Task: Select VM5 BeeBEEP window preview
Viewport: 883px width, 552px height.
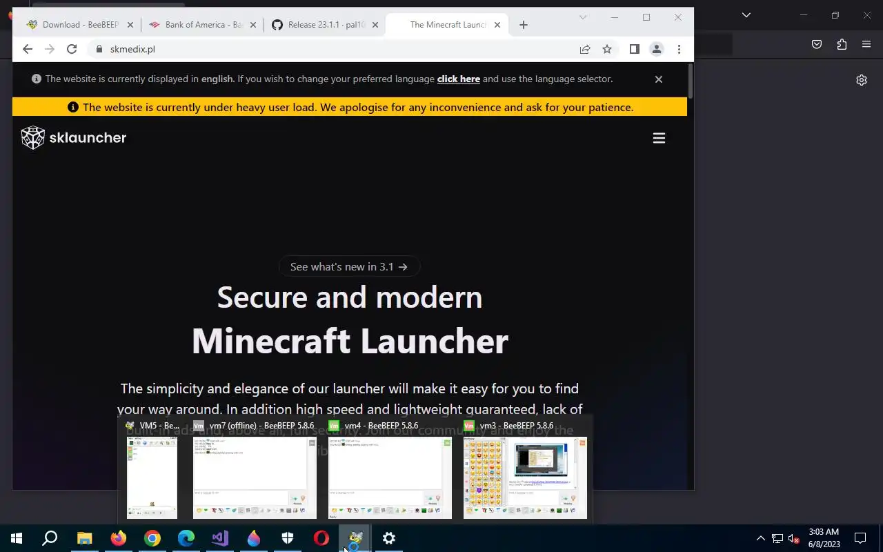Action: (152, 470)
